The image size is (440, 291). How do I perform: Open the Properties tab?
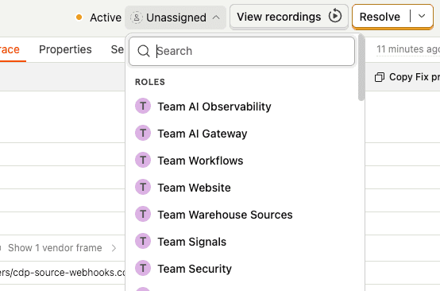[x=65, y=49]
